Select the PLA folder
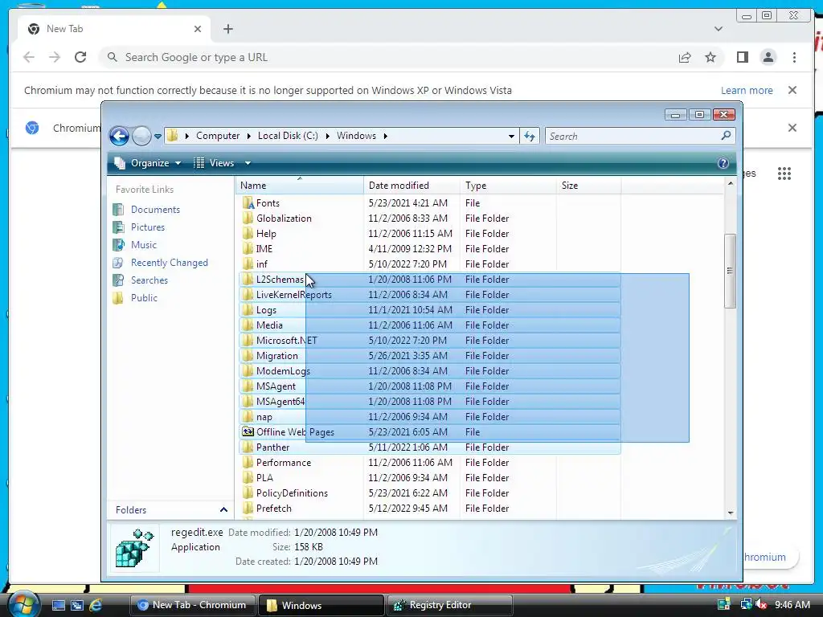Screen dimensions: 823x617 [x=264, y=478]
